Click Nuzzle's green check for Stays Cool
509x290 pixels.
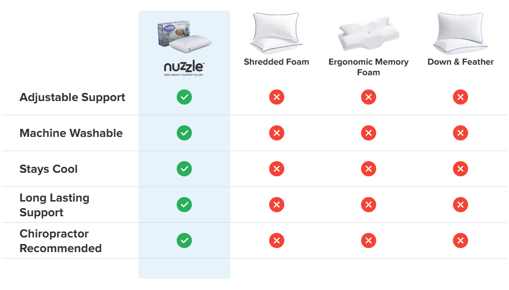[x=184, y=169]
